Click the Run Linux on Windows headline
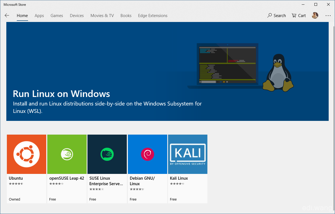The image size is (335, 214). coord(61,94)
